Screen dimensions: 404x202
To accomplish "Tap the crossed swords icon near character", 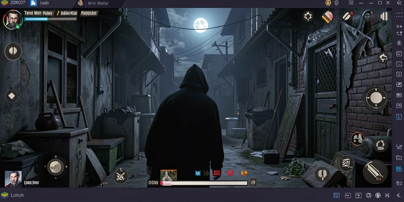I will [121, 176].
